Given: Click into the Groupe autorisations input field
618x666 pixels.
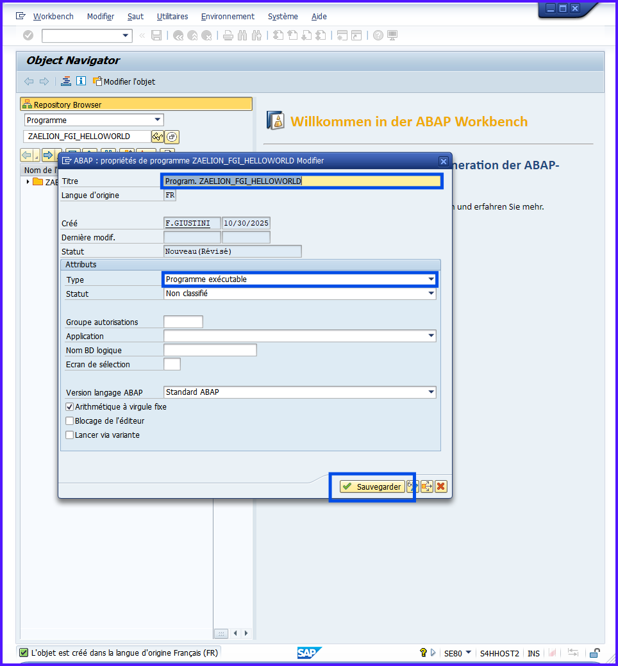Looking at the screenshot, I should point(183,322).
